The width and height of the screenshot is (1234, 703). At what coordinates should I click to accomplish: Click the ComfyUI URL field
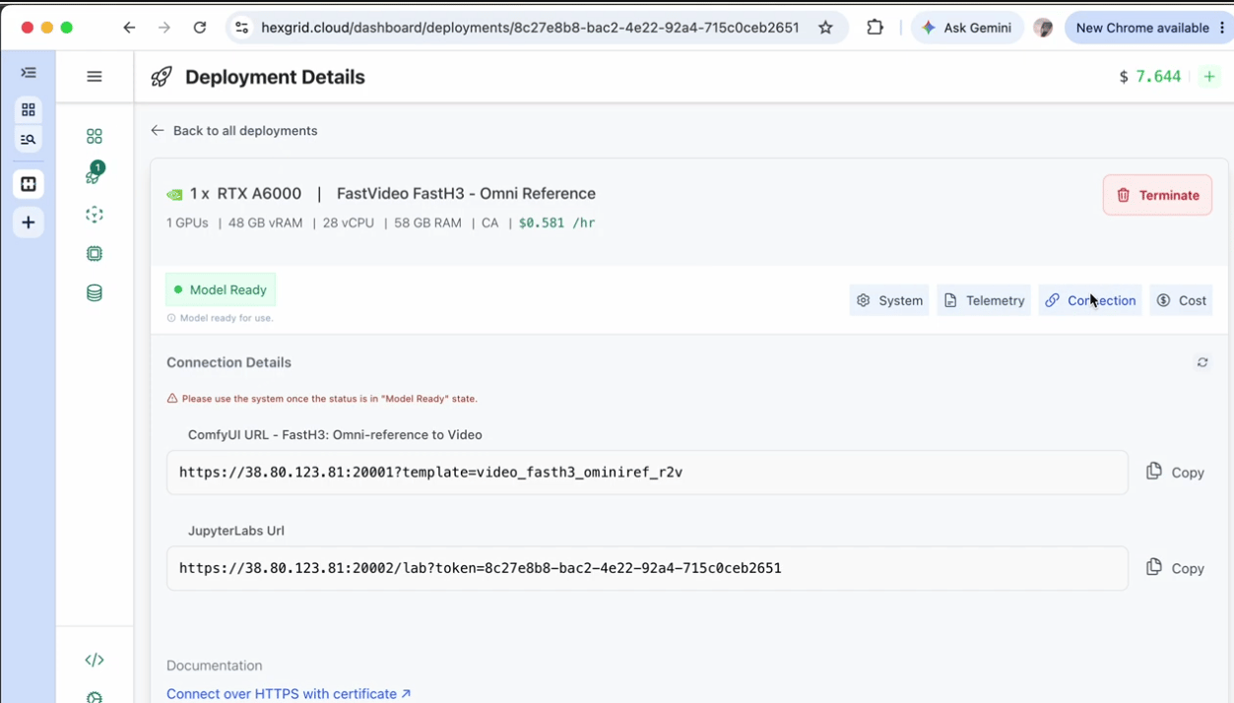coord(647,473)
